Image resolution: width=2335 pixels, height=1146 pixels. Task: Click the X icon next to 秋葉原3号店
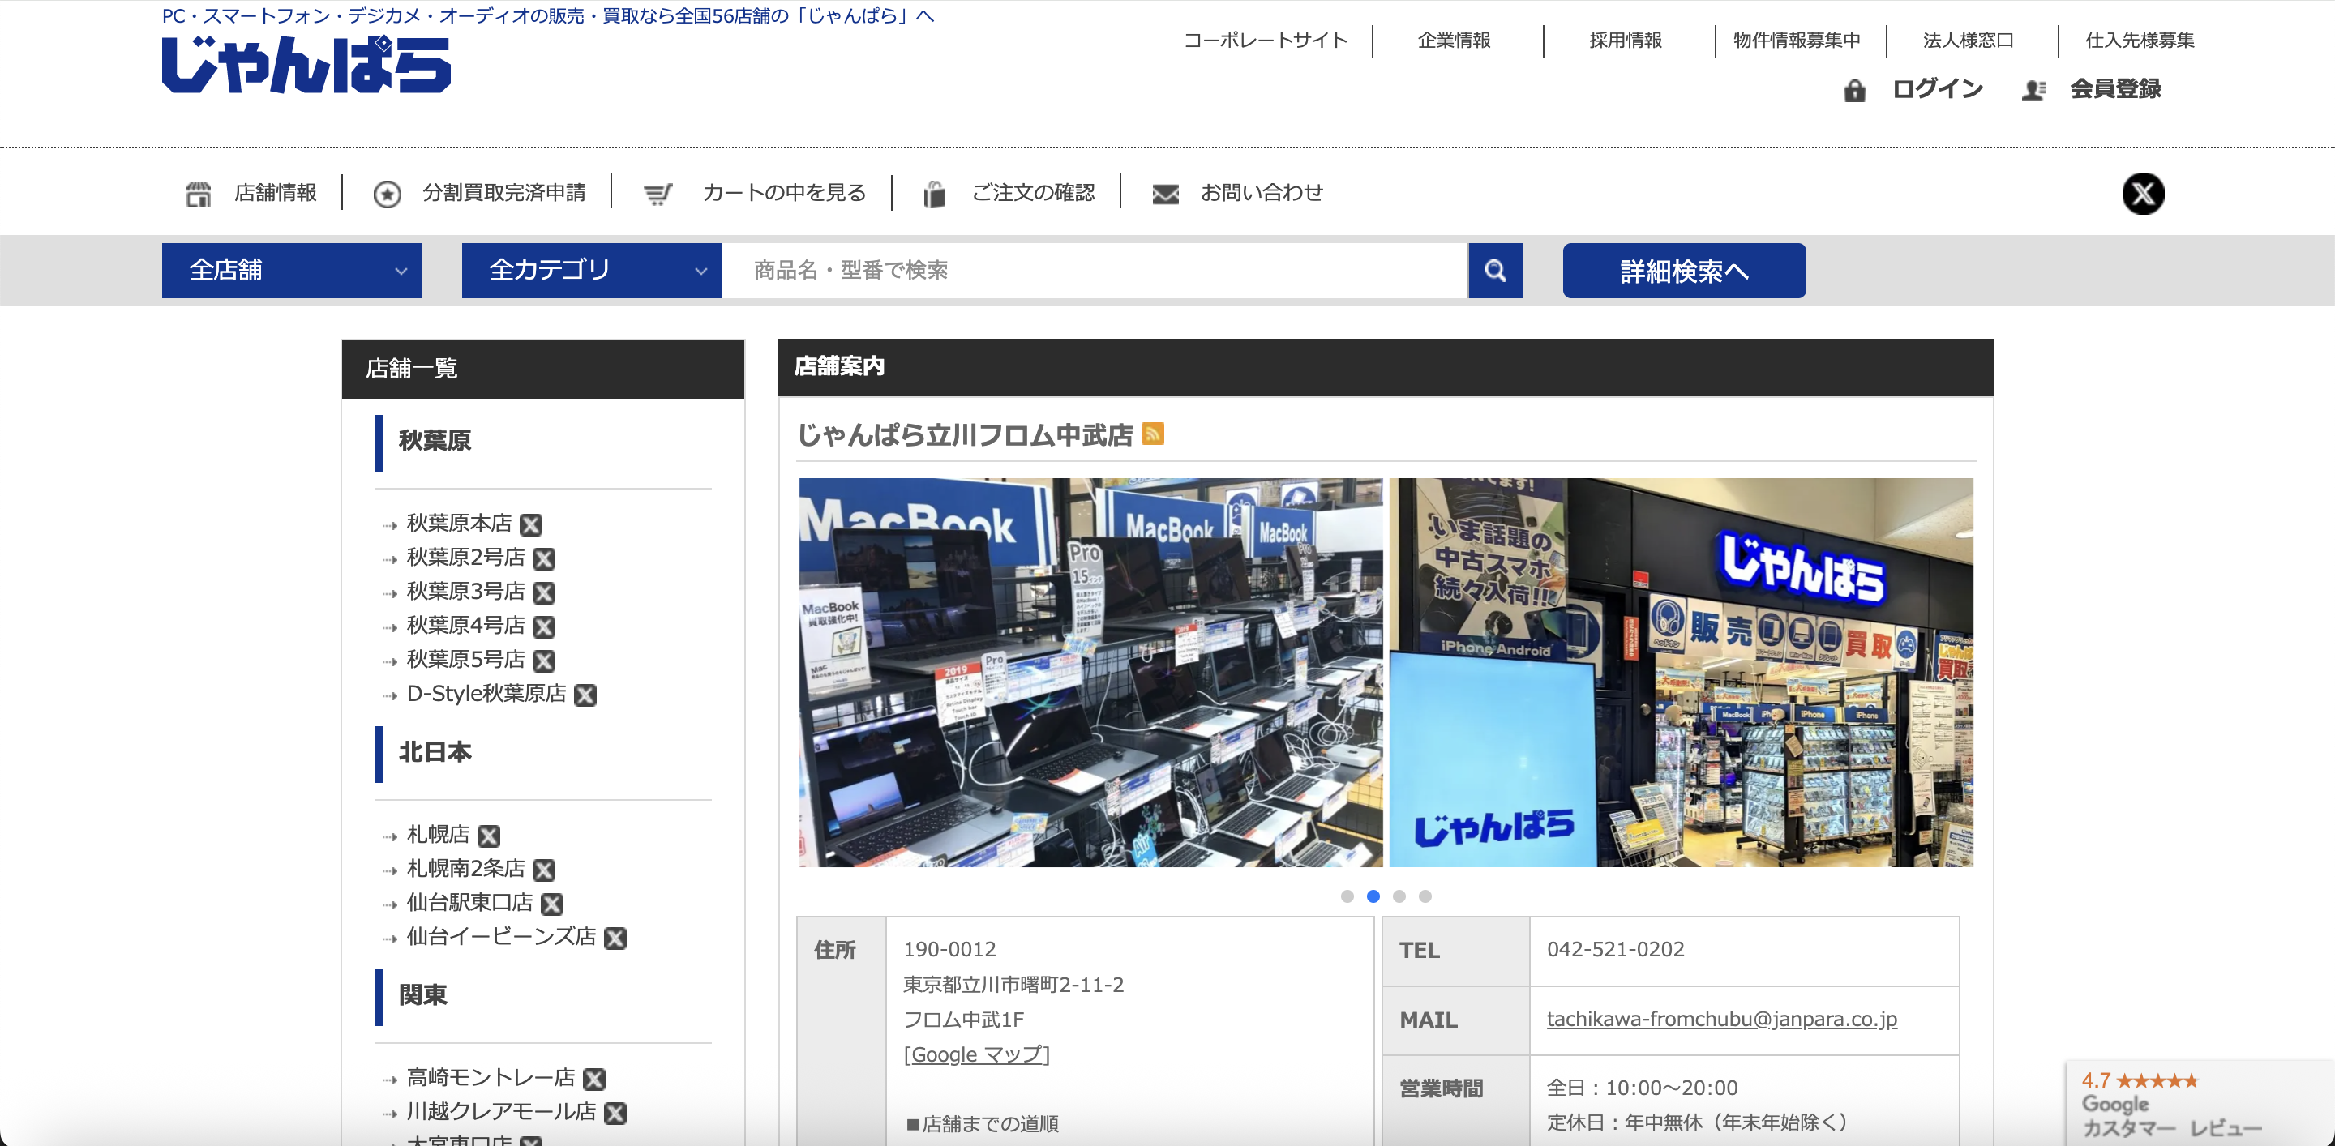coord(544,592)
